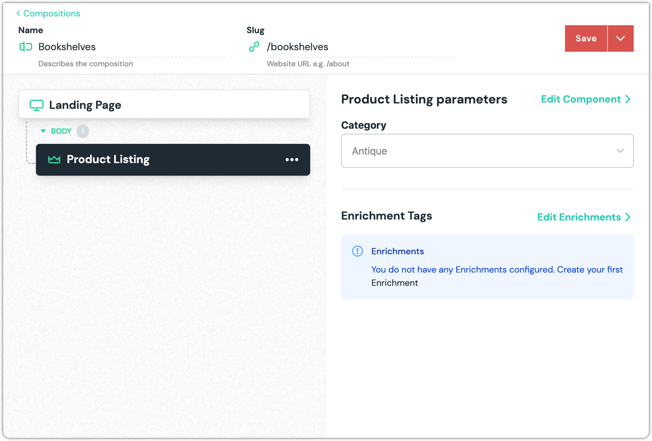This screenshot has width=652, height=441.
Task: Click the Enrichments info alert icon
Action: 358,251
